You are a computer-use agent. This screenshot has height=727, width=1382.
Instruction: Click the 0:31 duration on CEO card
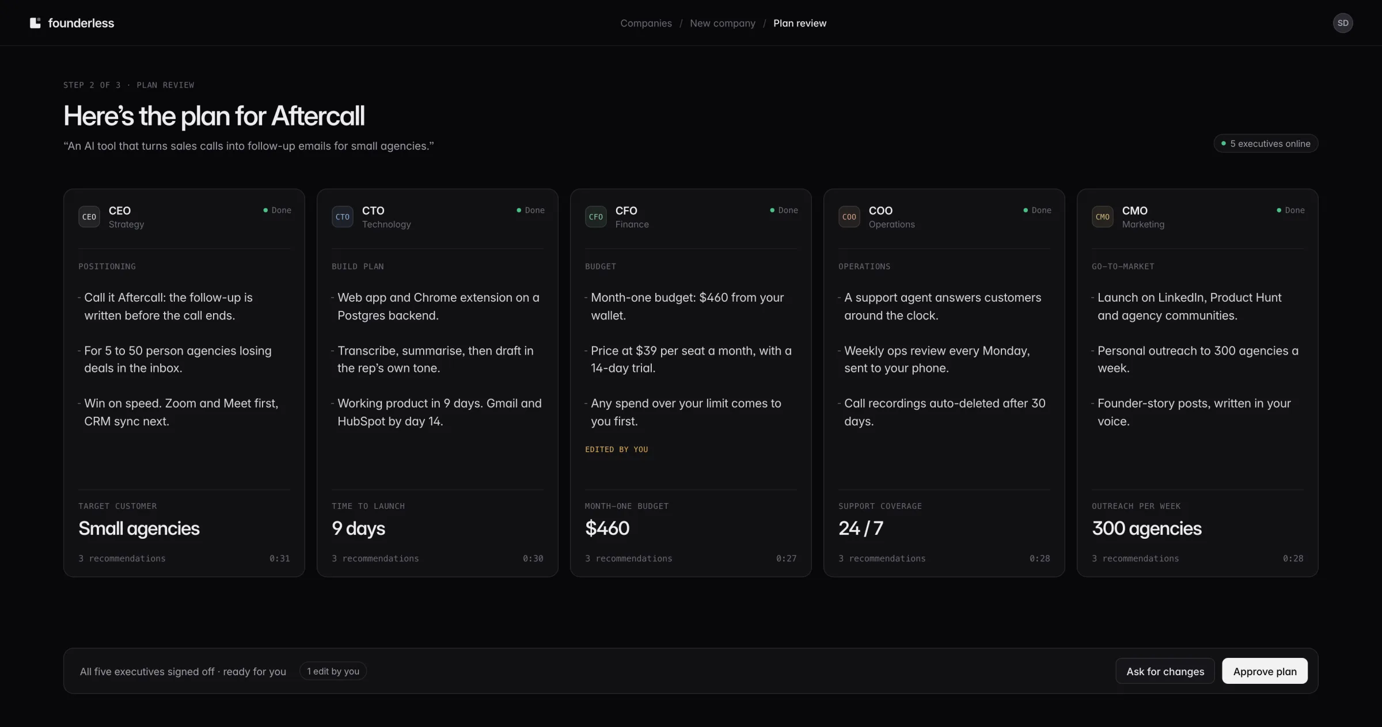tap(280, 558)
